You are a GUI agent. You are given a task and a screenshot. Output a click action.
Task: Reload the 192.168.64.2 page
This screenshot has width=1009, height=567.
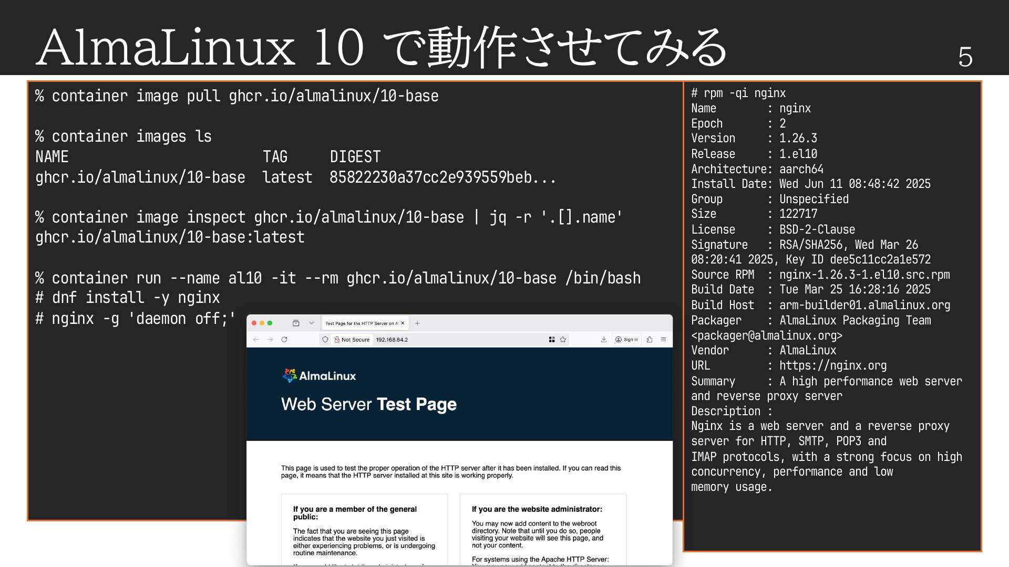tap(284, 340)
